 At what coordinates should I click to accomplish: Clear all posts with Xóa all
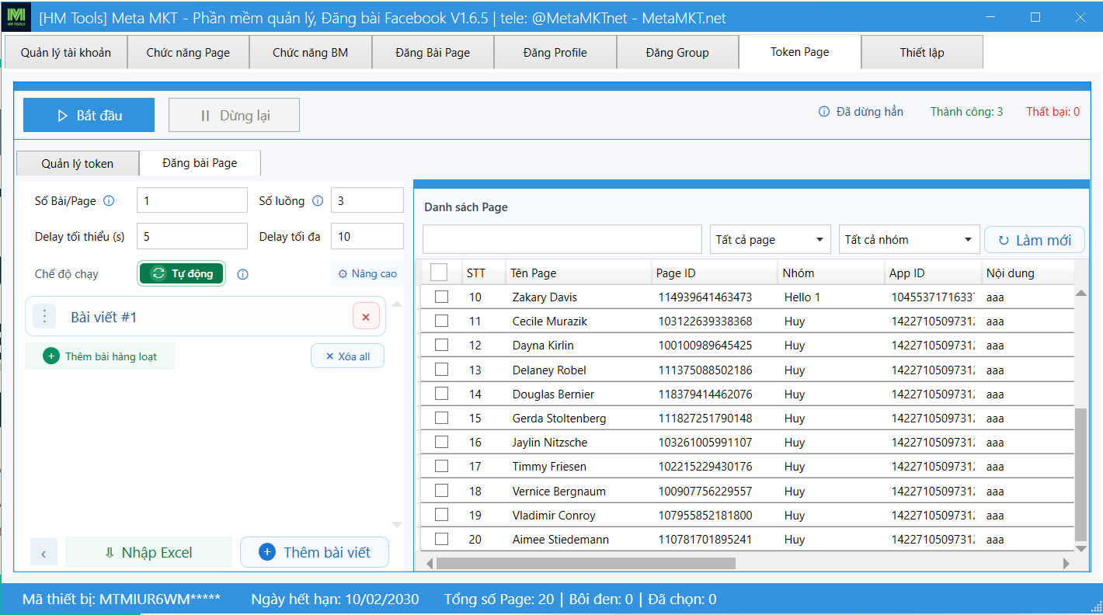pyautogui.click(x=347, y=356)
